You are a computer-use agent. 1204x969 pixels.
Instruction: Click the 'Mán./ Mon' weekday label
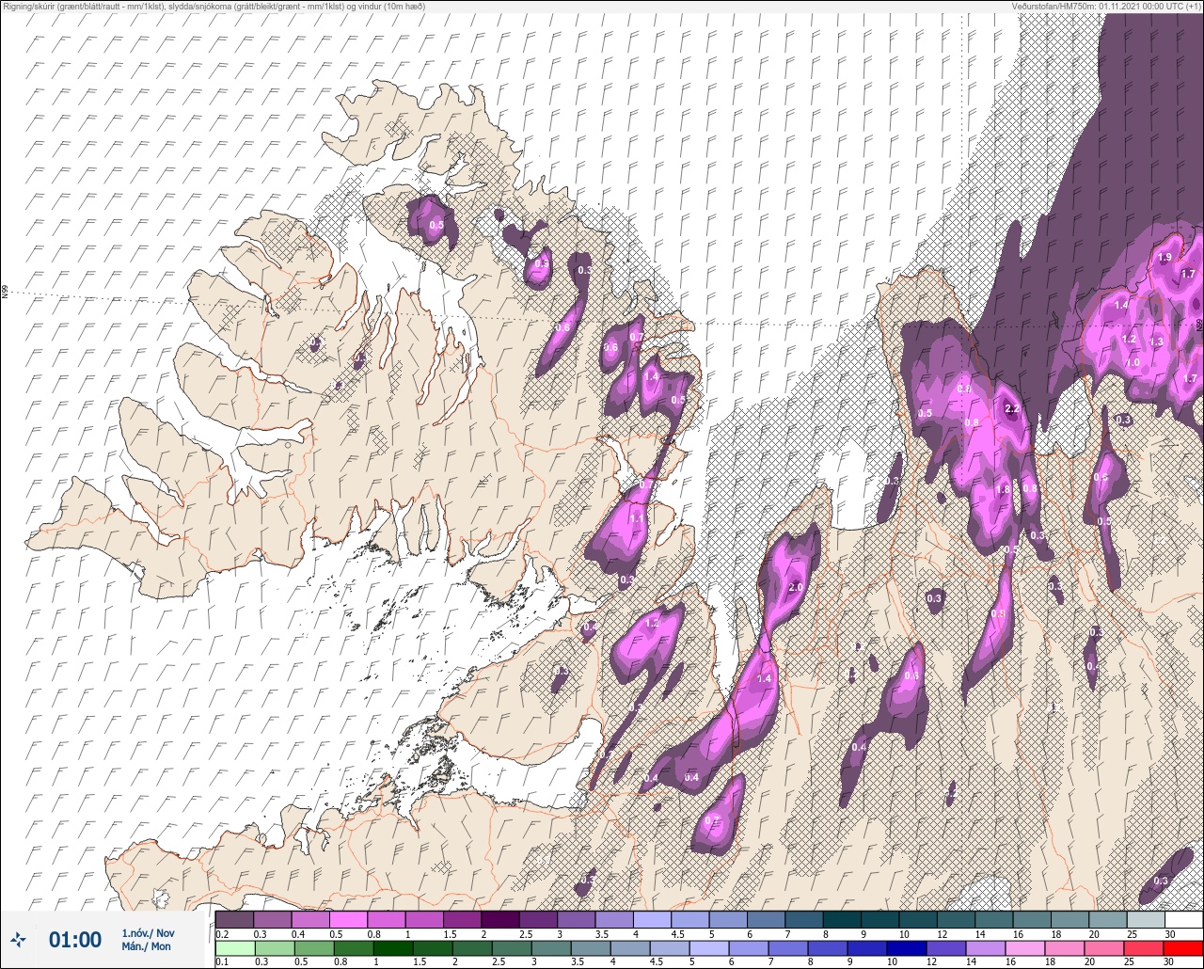[x=147, y=946]
